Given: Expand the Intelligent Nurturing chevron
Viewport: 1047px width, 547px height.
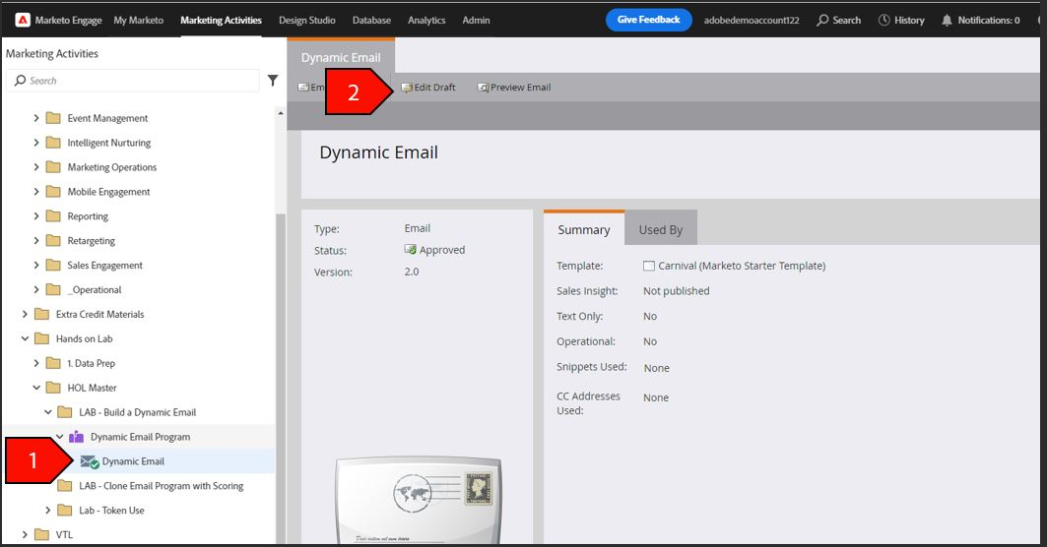Looking at the screenshot, I should [36, 143].
